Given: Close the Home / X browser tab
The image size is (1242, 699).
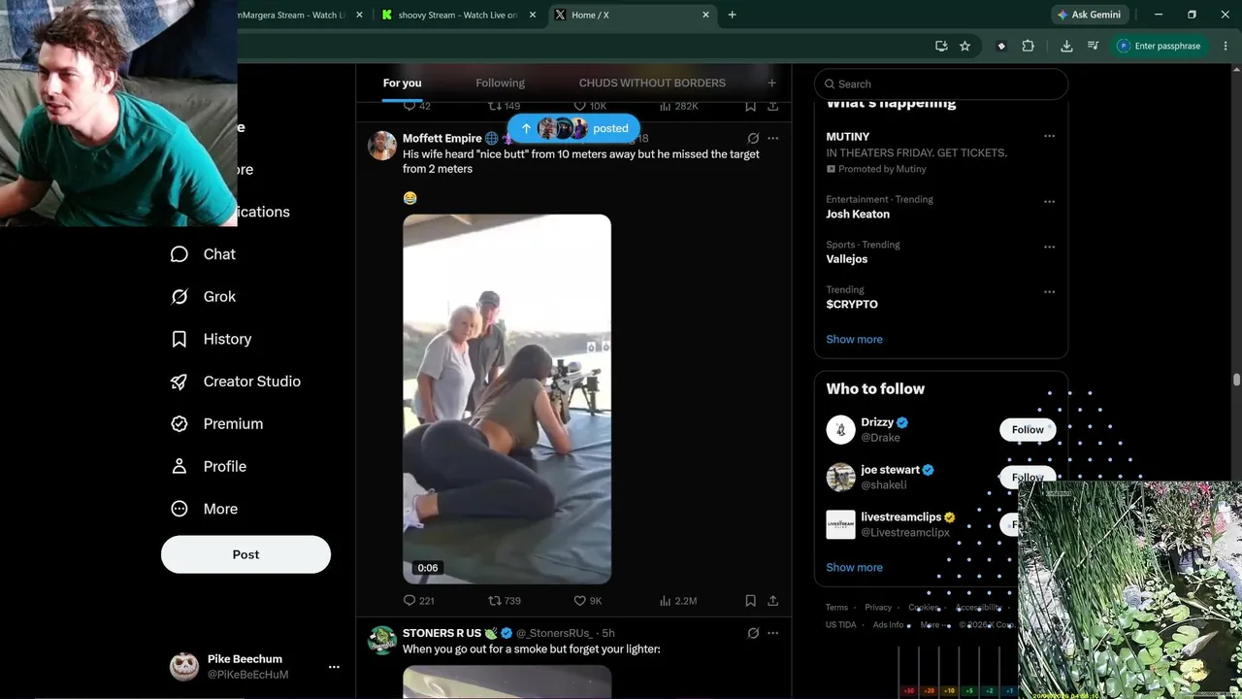Looking at the screenshot, I should [705, 15].
